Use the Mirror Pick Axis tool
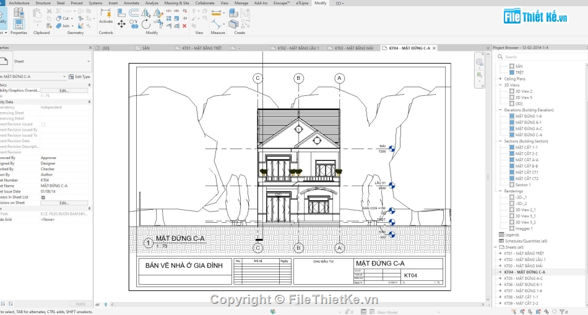 tap(146, 13)
